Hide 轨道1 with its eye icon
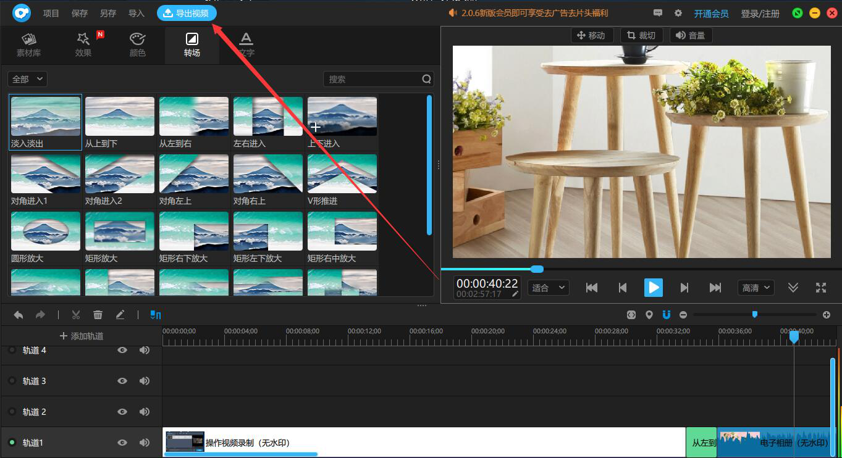The image size is (842, 458). pos(122,443)
